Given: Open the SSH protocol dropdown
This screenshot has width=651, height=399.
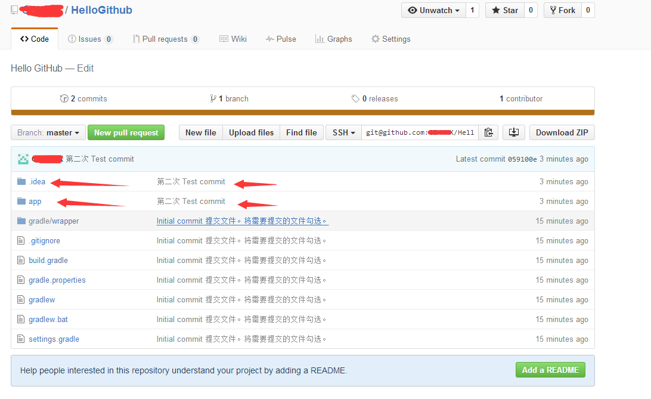Looking at the screenshot, I should coord(344,132).
